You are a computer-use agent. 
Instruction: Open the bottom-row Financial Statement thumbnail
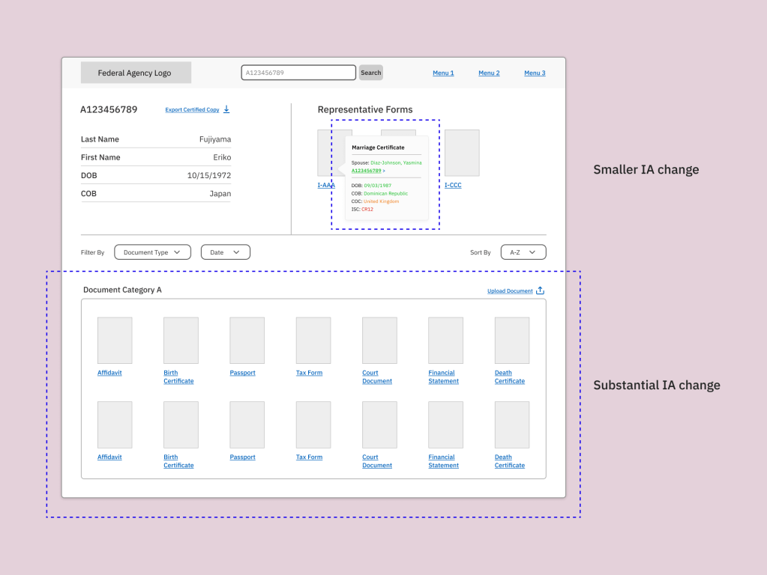pos(445,425)
